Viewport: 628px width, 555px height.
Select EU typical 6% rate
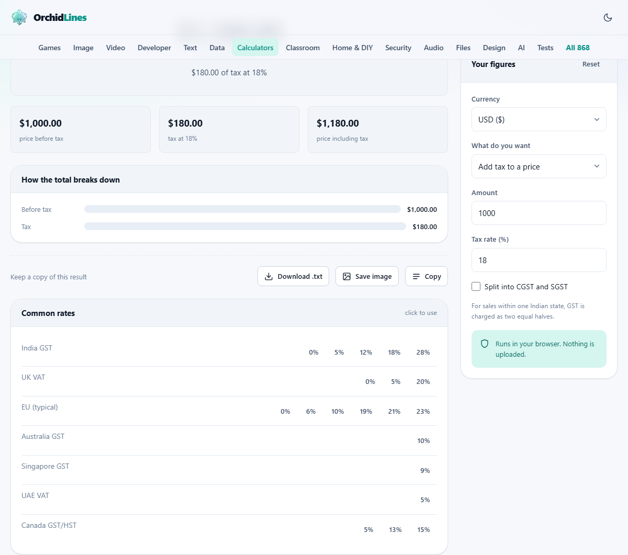click(311, 412)
